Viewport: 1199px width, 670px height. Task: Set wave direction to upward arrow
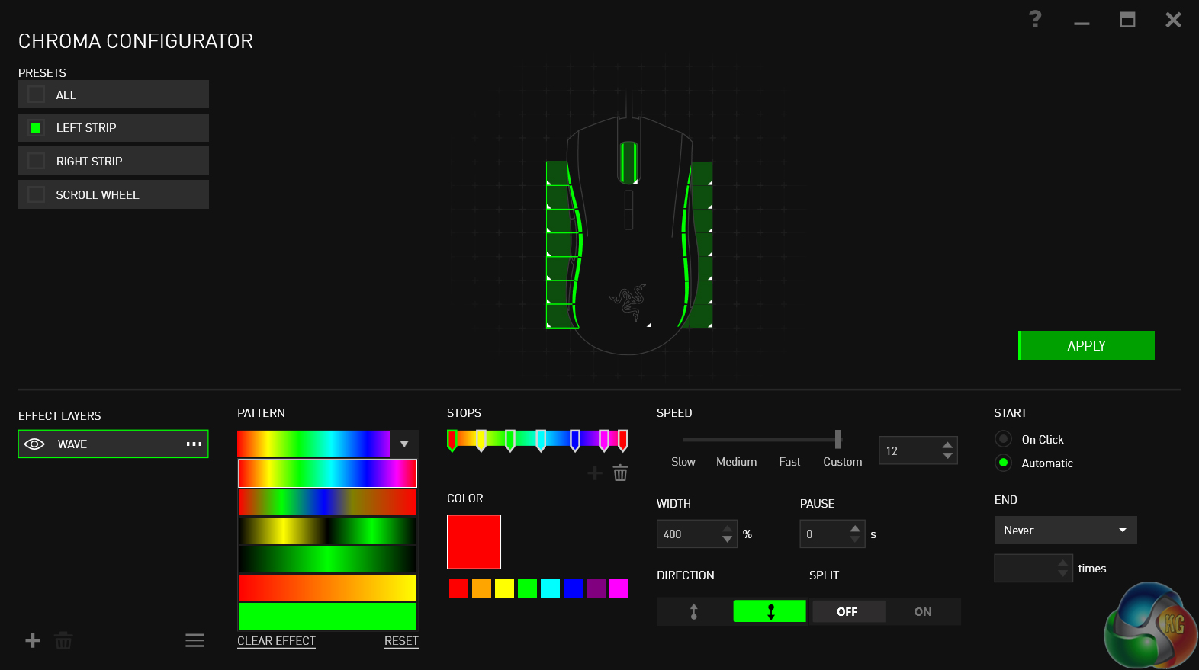(693, 611)
